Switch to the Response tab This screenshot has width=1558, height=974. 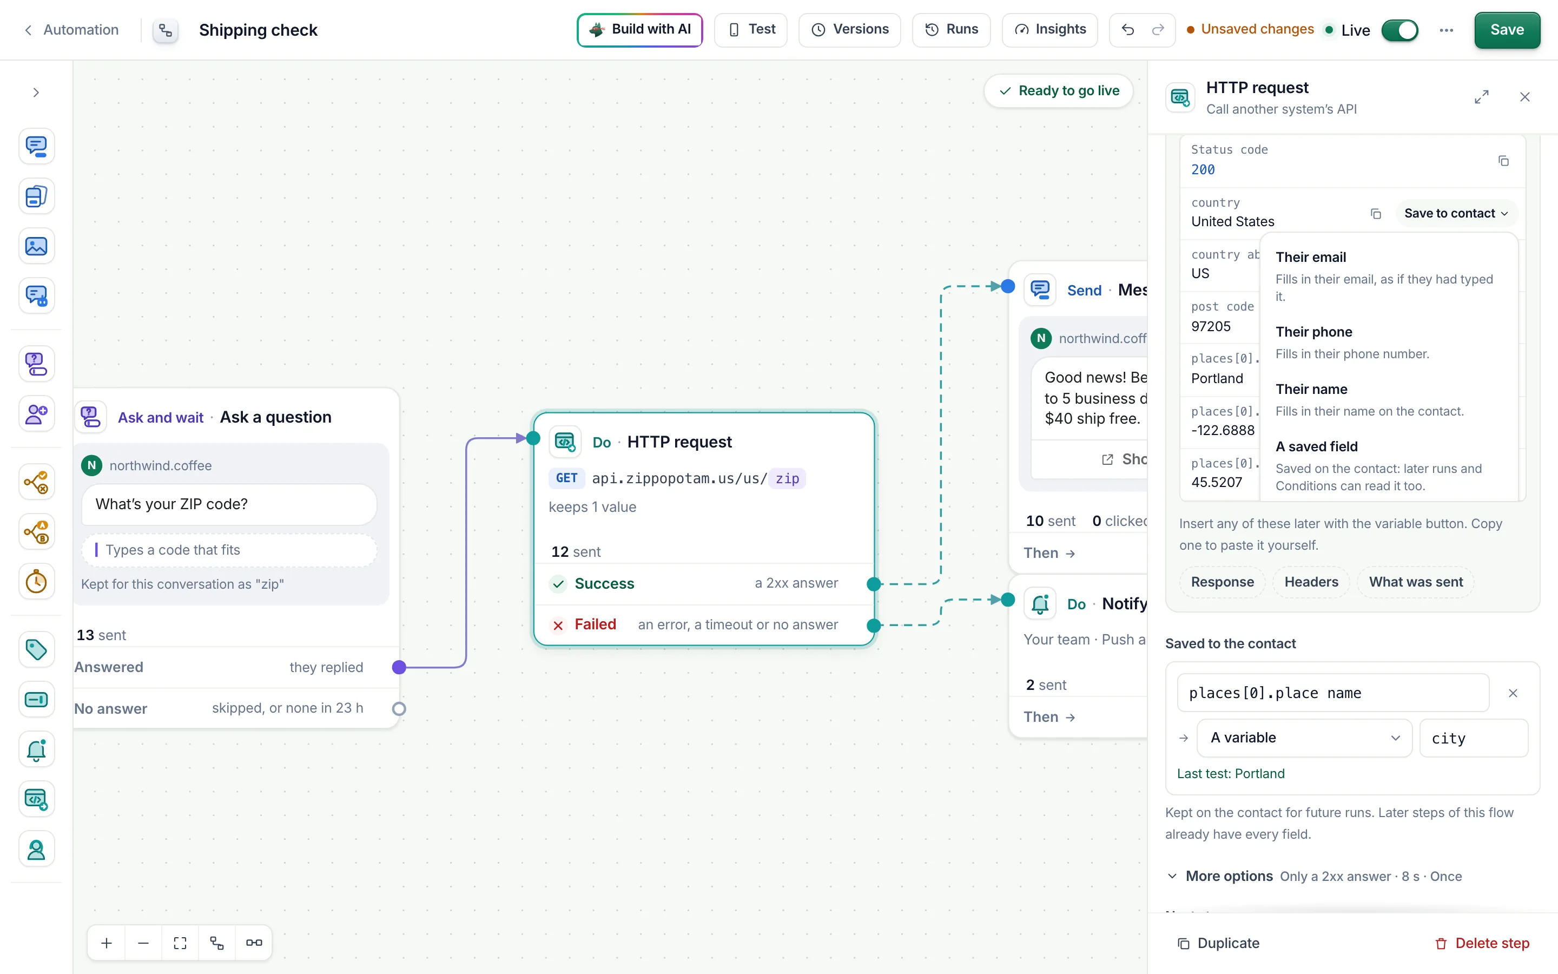(x=1222, y=582)
